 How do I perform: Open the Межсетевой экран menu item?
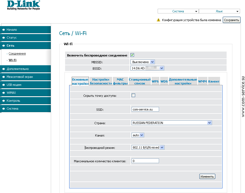click(26, 77)
